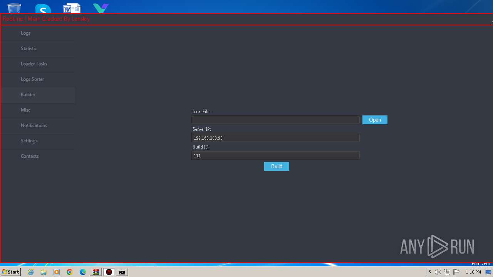Show hidden system tray icons
This screenshot has height=277, width=493.
click(x=429, y=272)
